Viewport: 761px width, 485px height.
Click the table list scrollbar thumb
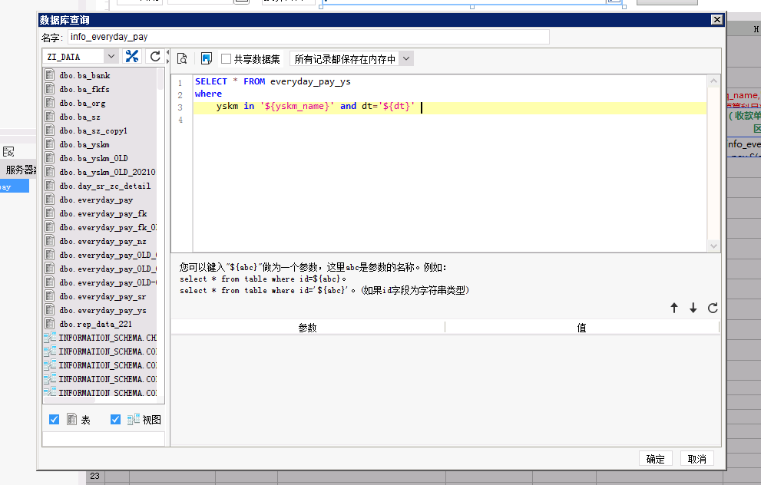(160, 78)
